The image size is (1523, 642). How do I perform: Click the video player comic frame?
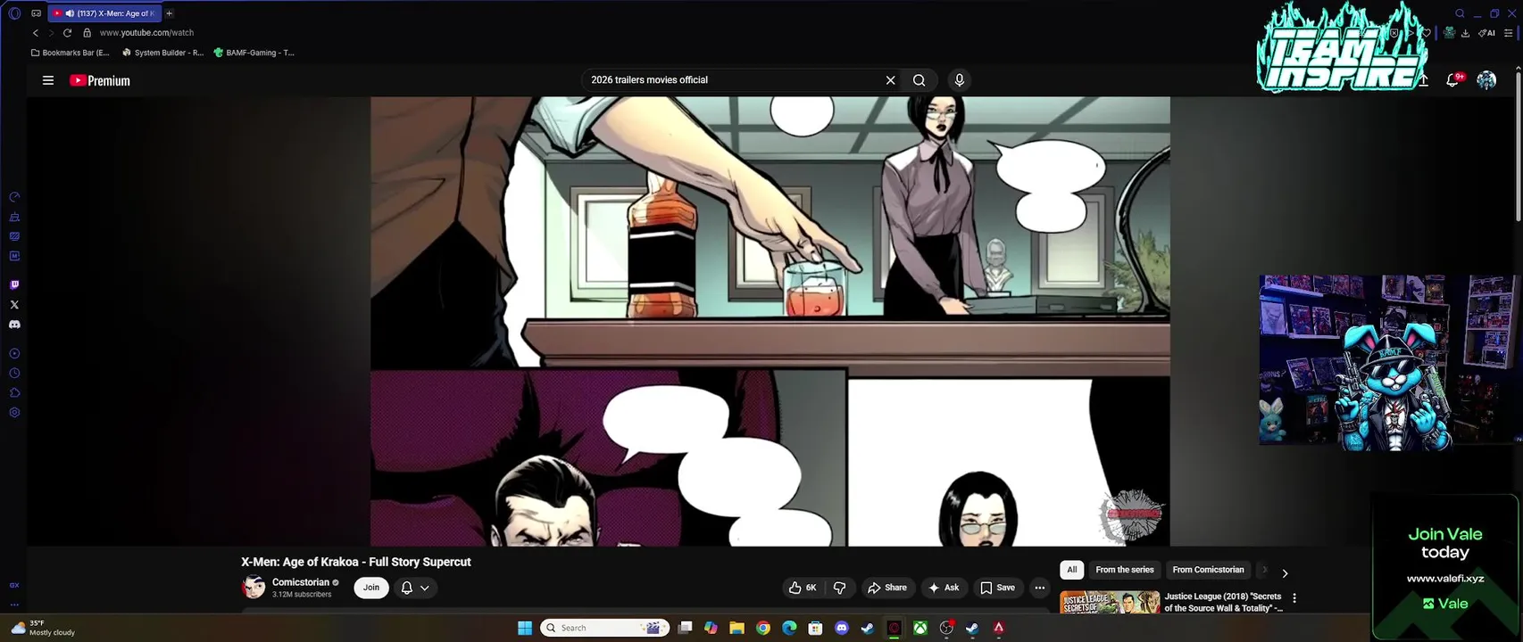770,321
